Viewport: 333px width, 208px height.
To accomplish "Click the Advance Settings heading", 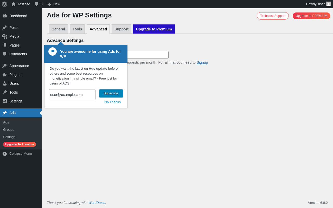I will (65, 41).
